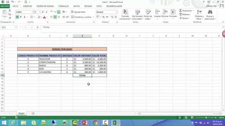
Task: Switch to DATOS tab
Action: point(77,6)
